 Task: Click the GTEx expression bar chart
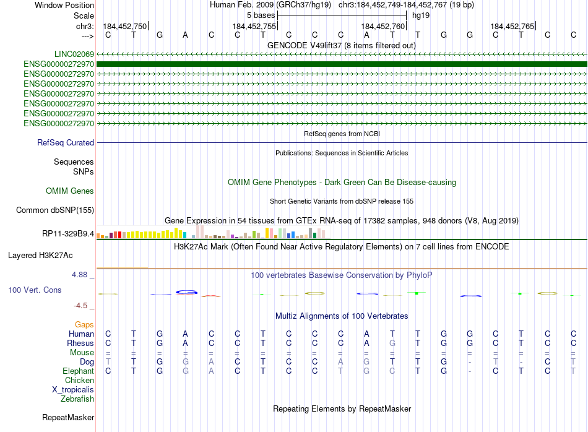tap(213, 232)
